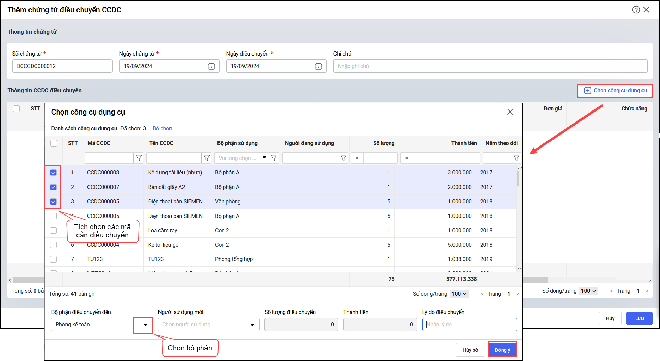660x361 pixels.
Task: Click the Đồng ý button
Action: tap(502, 350)
